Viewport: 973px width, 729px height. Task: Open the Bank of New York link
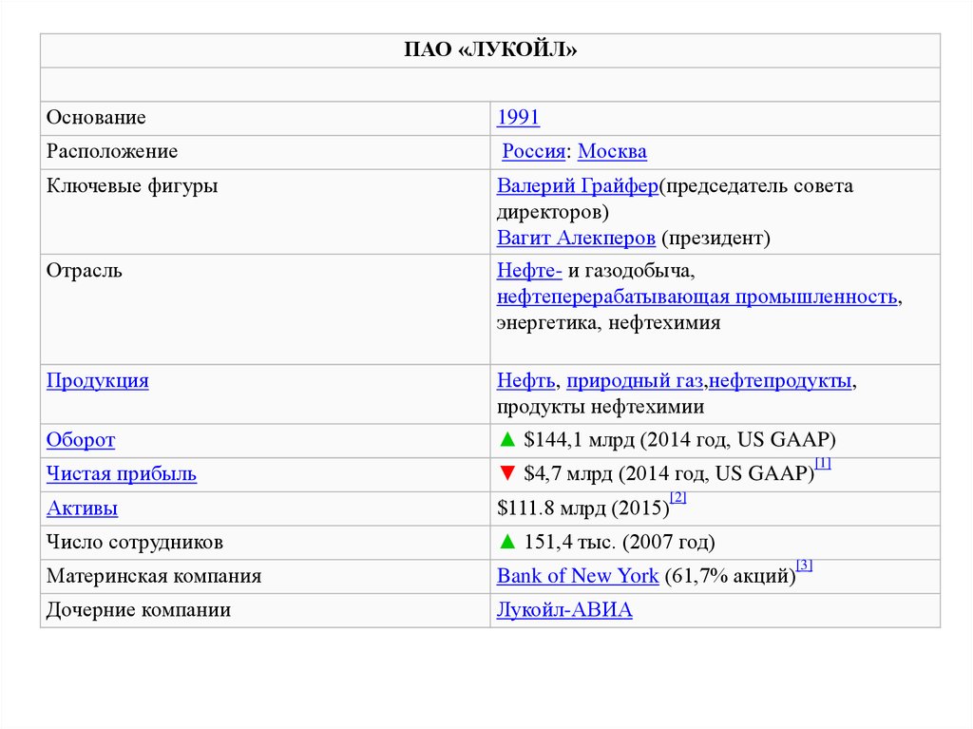[578, 576]
